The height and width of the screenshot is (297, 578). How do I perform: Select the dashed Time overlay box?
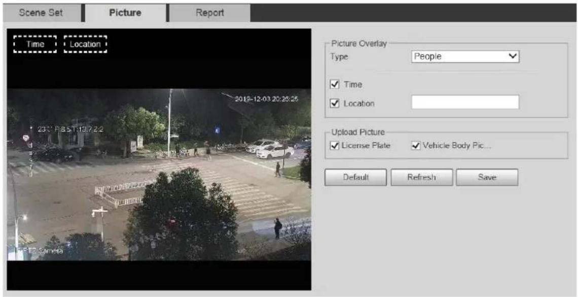click(35, 44)
